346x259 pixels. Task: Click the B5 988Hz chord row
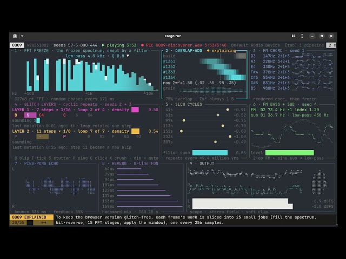click(x=292, y=88)
